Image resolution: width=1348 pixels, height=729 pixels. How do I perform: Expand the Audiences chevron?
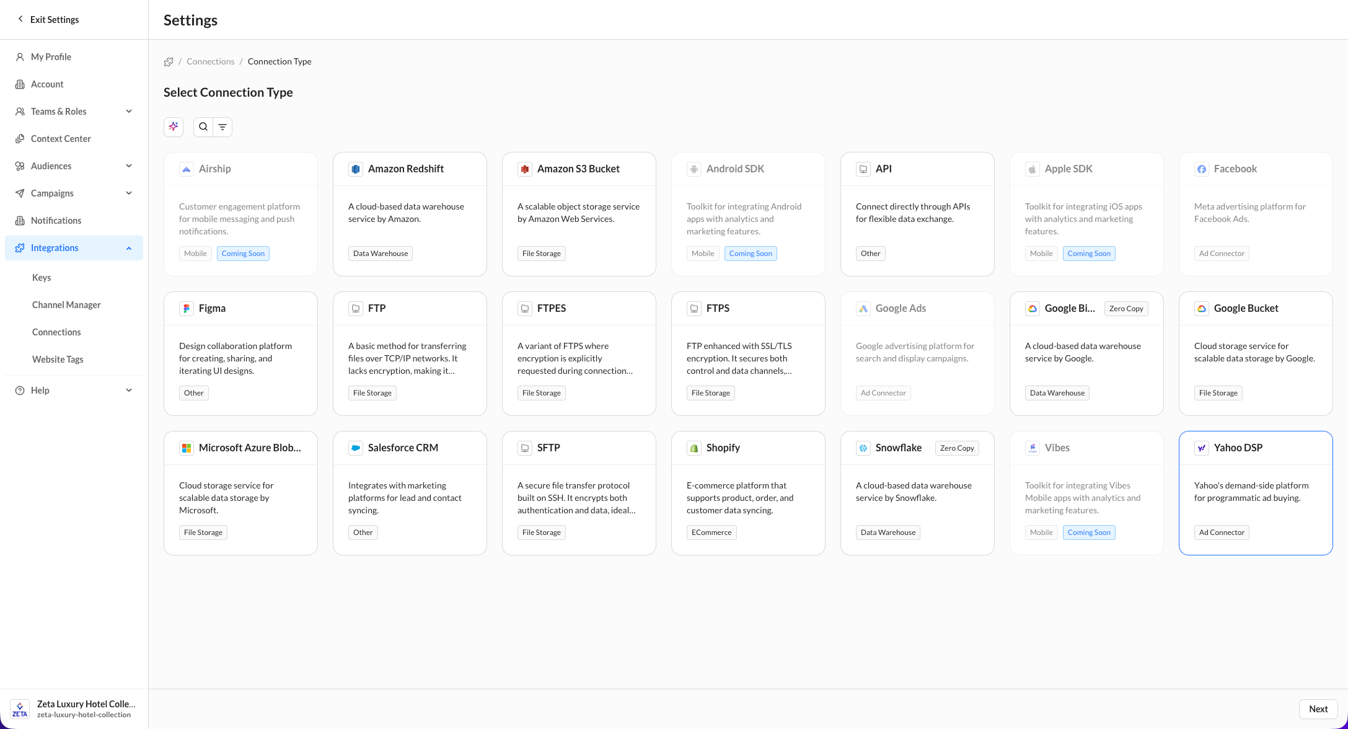pos(129,166)
